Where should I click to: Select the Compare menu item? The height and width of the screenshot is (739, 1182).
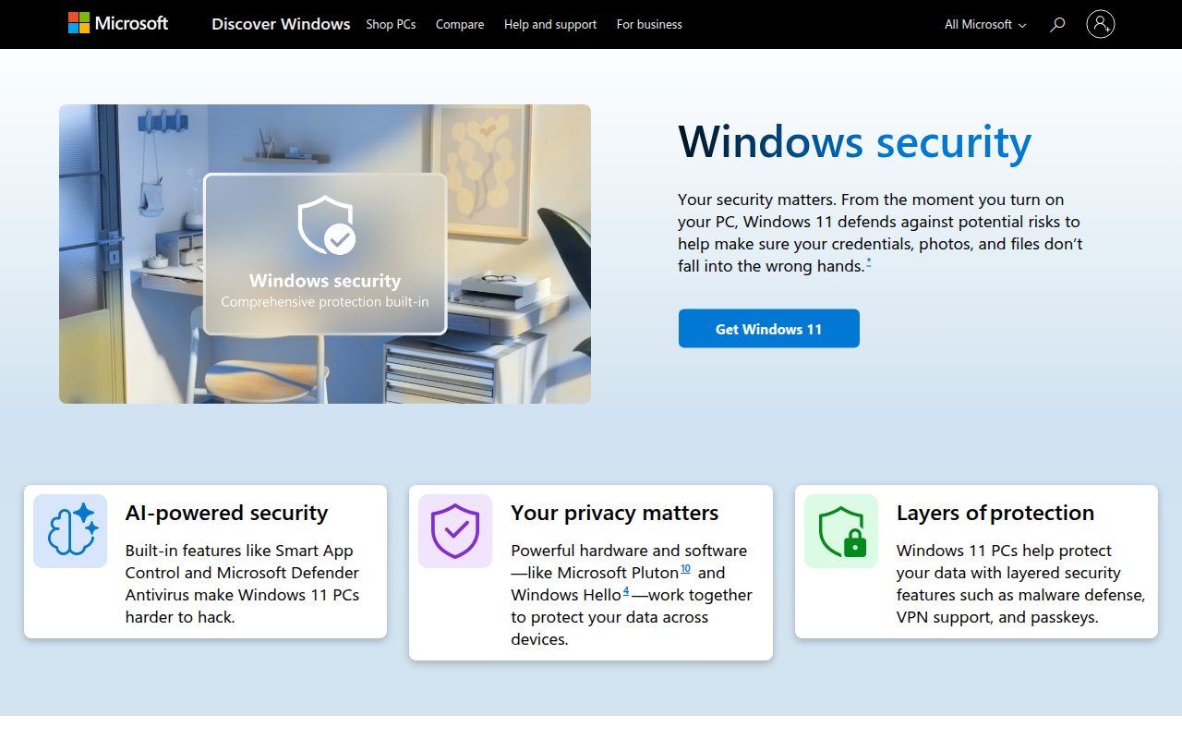(x=460, y=25)
